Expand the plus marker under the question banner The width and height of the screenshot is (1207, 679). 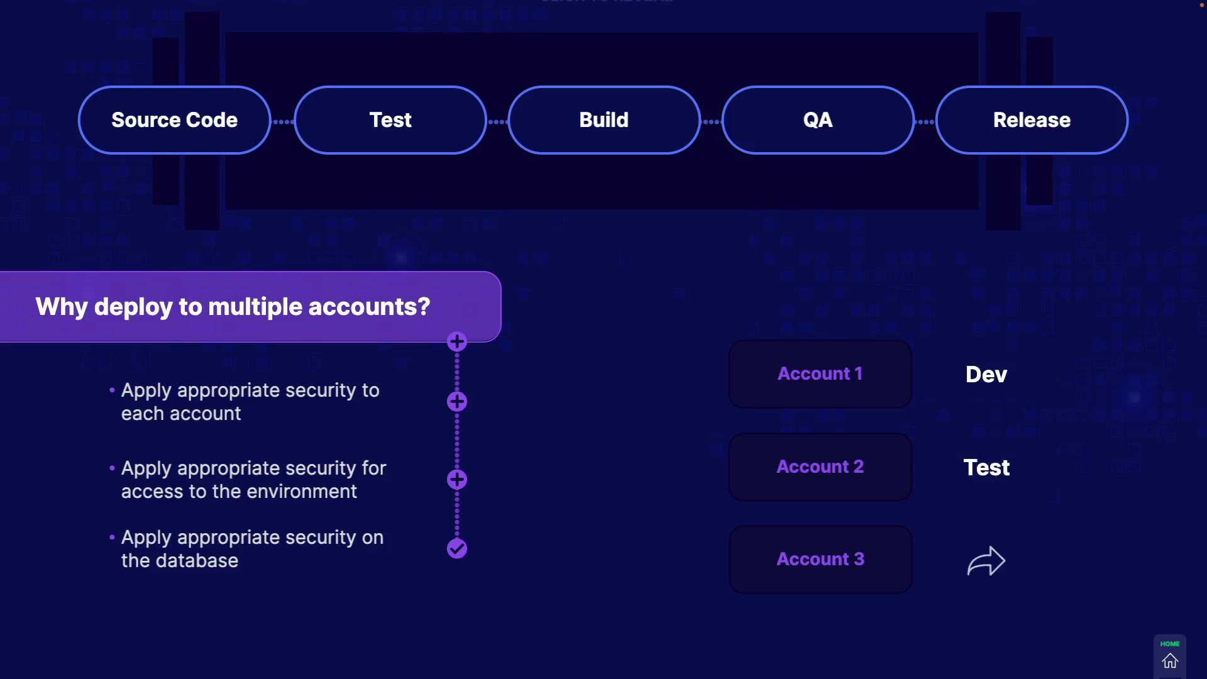click(457, 342)
